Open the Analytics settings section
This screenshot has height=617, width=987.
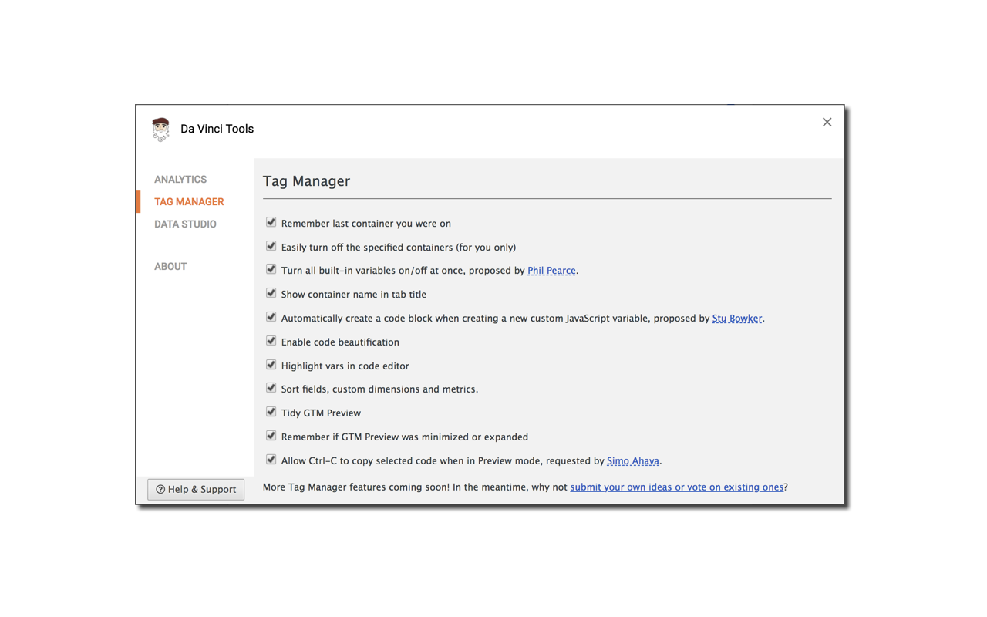(x=180, y=179)
